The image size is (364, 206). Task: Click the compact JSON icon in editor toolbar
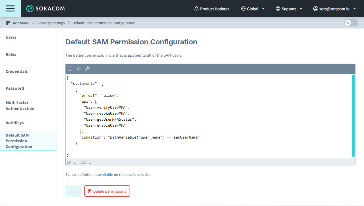[79, 68]
